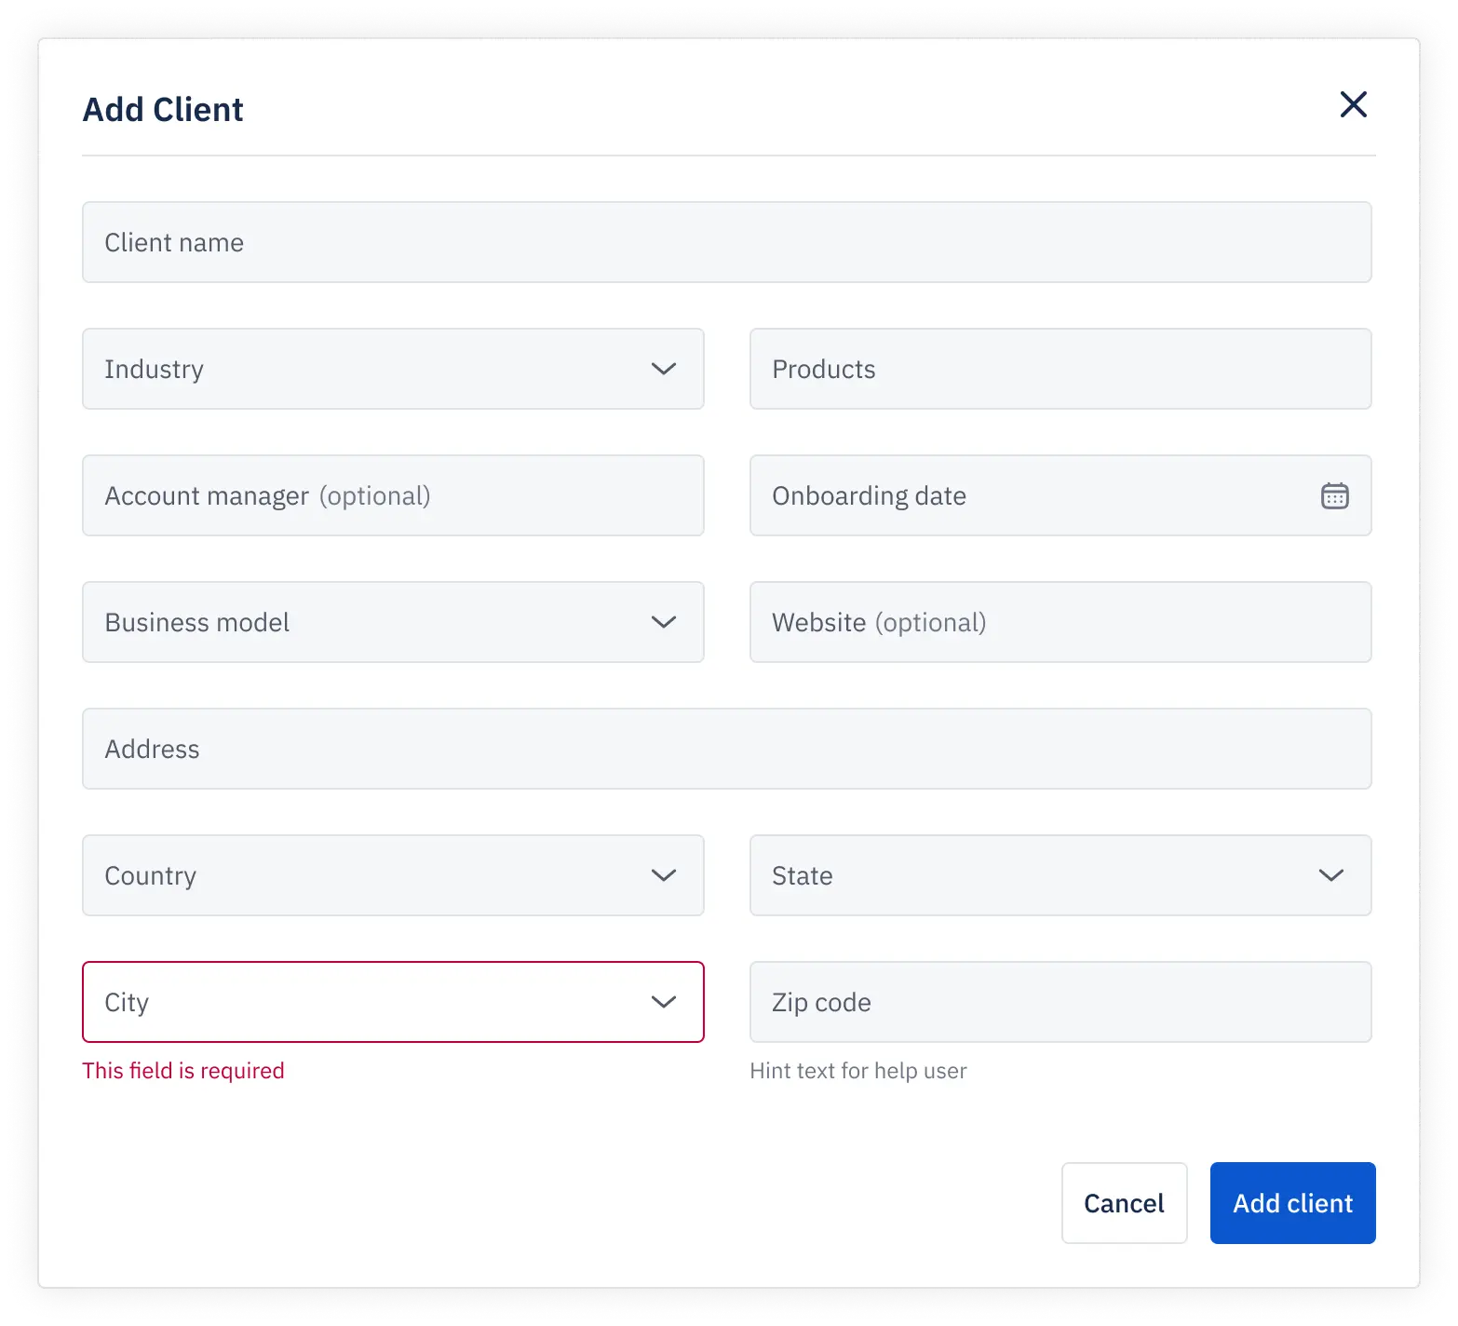The width and height of the screenshot is (1458, 1326).
Task: Click the Add Client dialog title
Action: pyautogui.click(x=163, y=110)
